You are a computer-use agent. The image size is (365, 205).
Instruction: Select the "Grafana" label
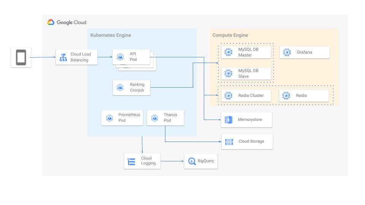(304, 52)
